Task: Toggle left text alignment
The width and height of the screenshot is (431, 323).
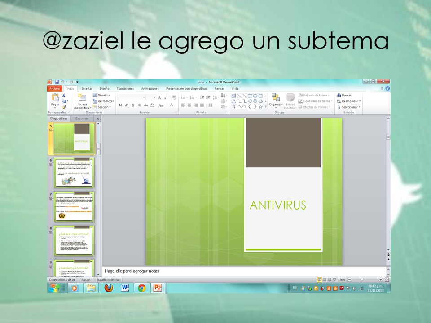Action: [183, 105]
